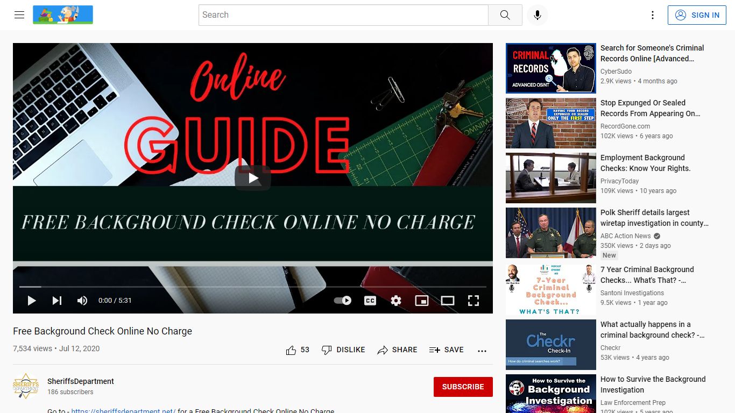Toggle the autoplay switch
Viewport: 735px width, 413px height.
[x=343, y=301]
